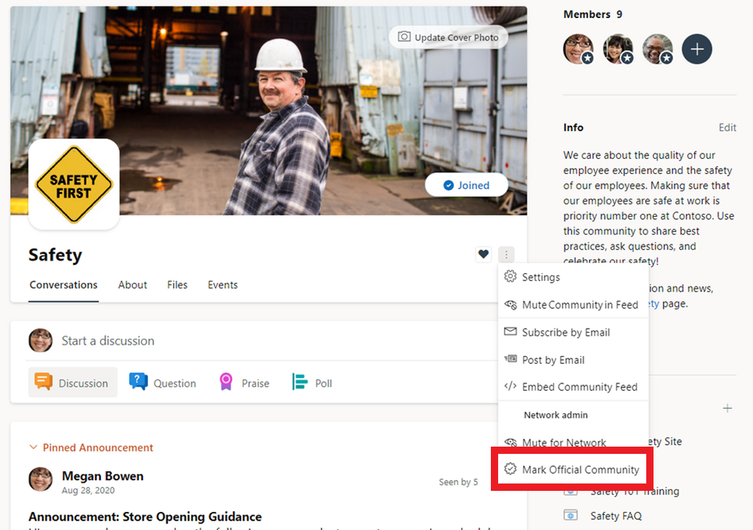Open Settings from the community menu
Screen dimensions: 753x530
[540, 277]
